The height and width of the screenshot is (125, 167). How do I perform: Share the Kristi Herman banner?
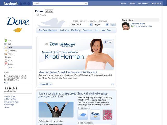click(108, 42)
